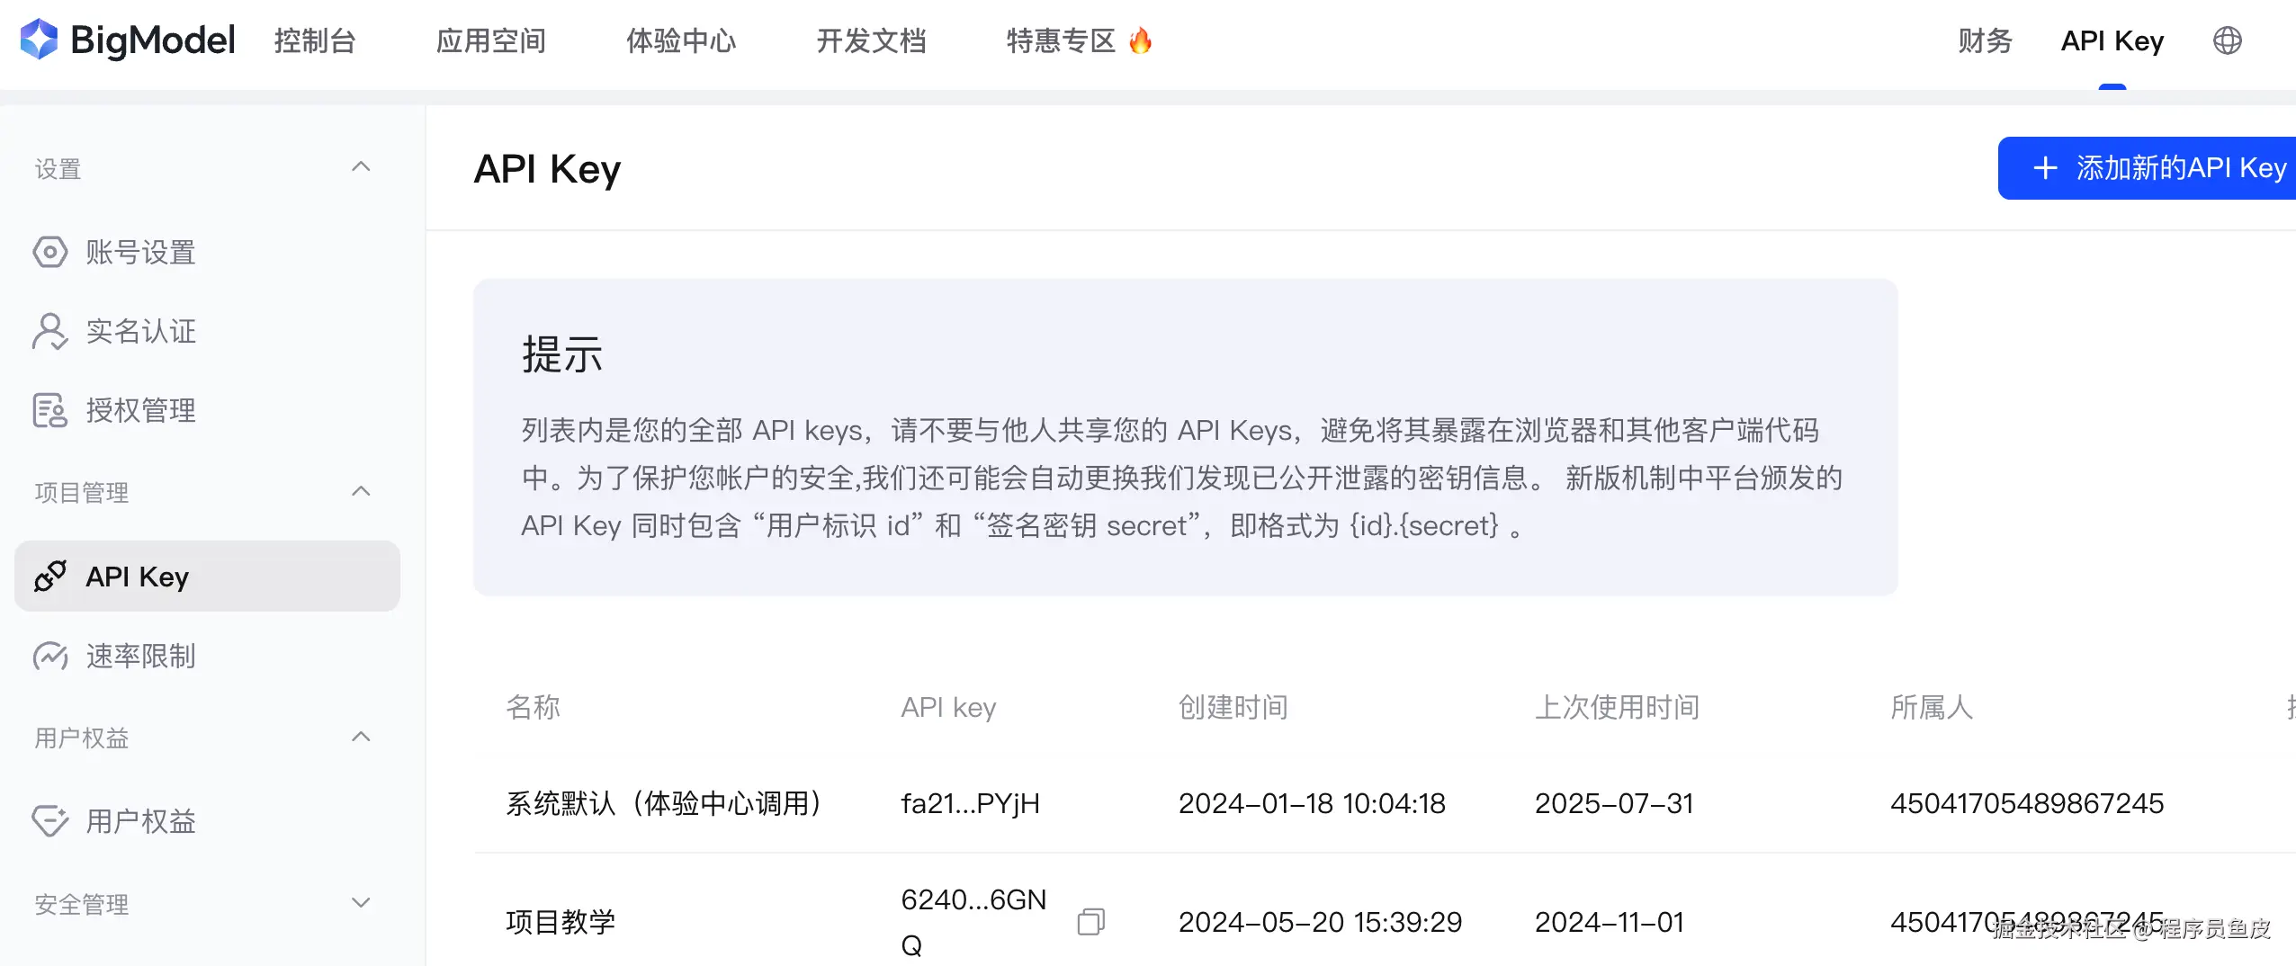The height and width of the screenshot is (966, 2296).
Task: Click the owner ID in the 系统默认 row
Action: pos(2027,803)
